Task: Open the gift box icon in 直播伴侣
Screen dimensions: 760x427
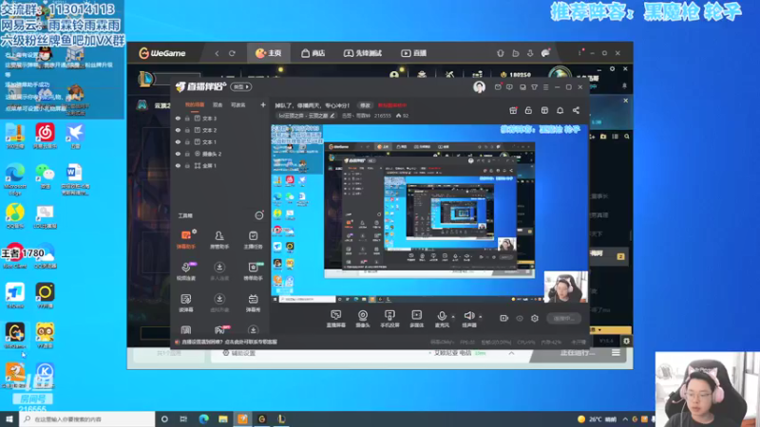Action: coord(513,110)
